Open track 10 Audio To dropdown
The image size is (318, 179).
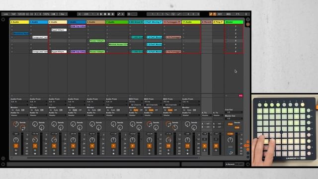pos(172,115)
